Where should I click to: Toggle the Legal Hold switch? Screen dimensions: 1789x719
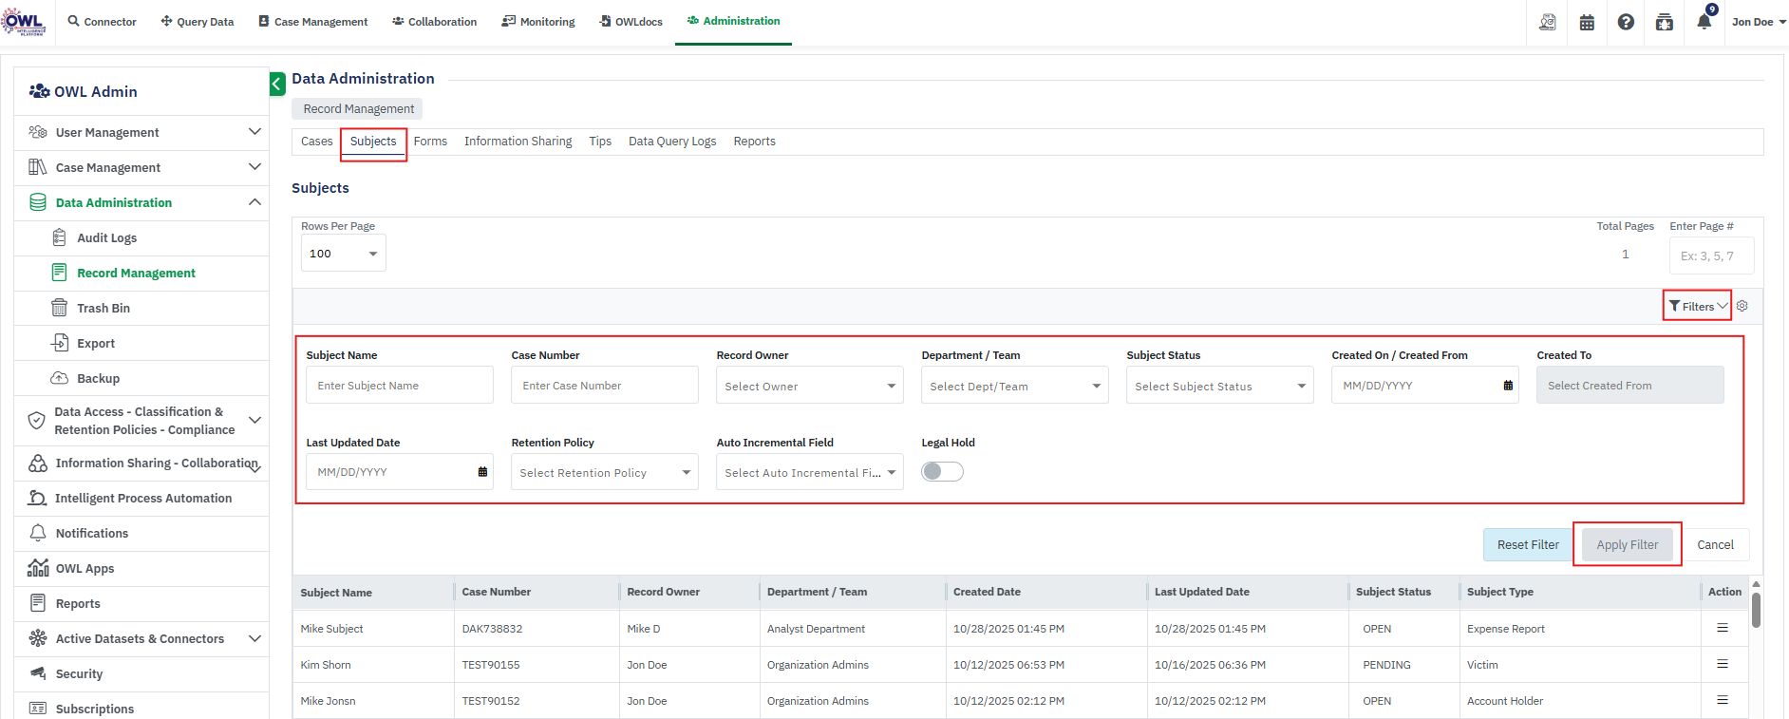click(x=942, y=472)
